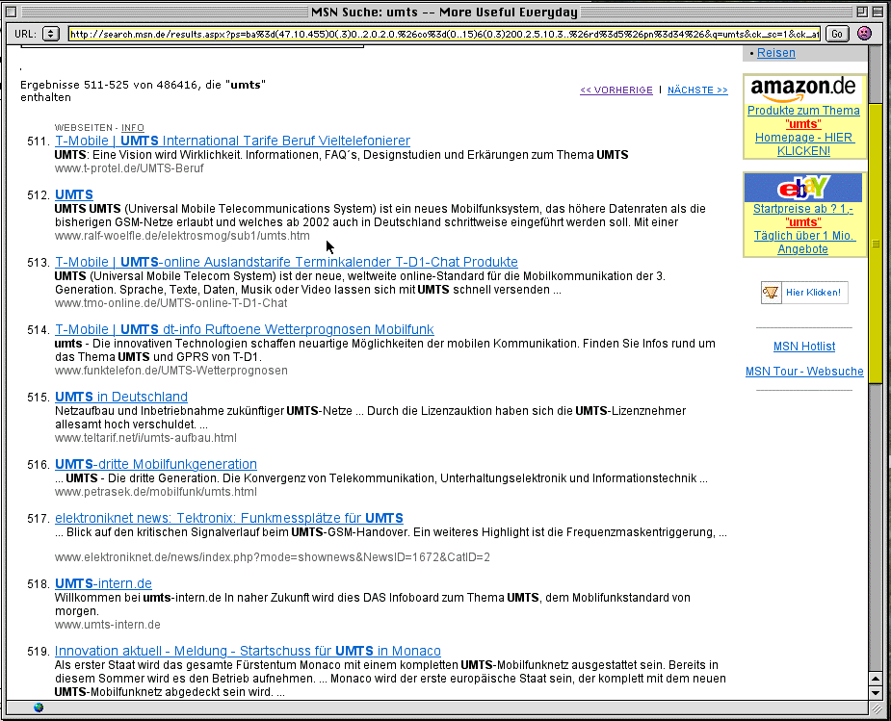The height and width of the screenshot is (721, 891).
Task: Open the MSN Hotlist link
Action: pos(804,347)
